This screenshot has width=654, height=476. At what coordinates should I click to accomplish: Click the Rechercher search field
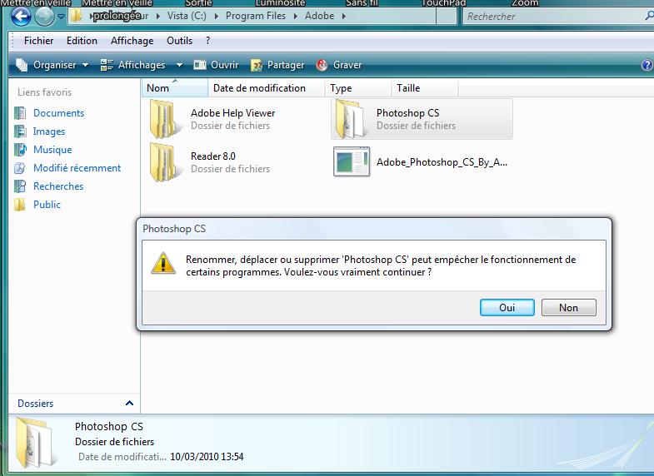555,17
